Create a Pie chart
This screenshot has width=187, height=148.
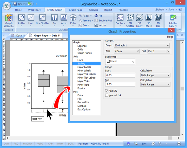(98, 16)
